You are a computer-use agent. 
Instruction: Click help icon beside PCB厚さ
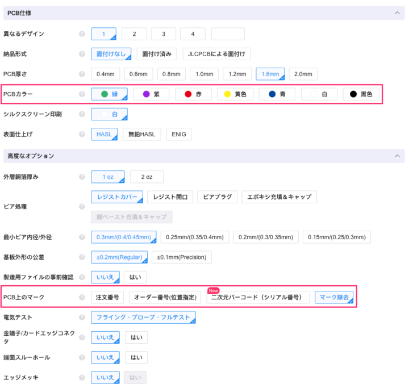point(82,74)
